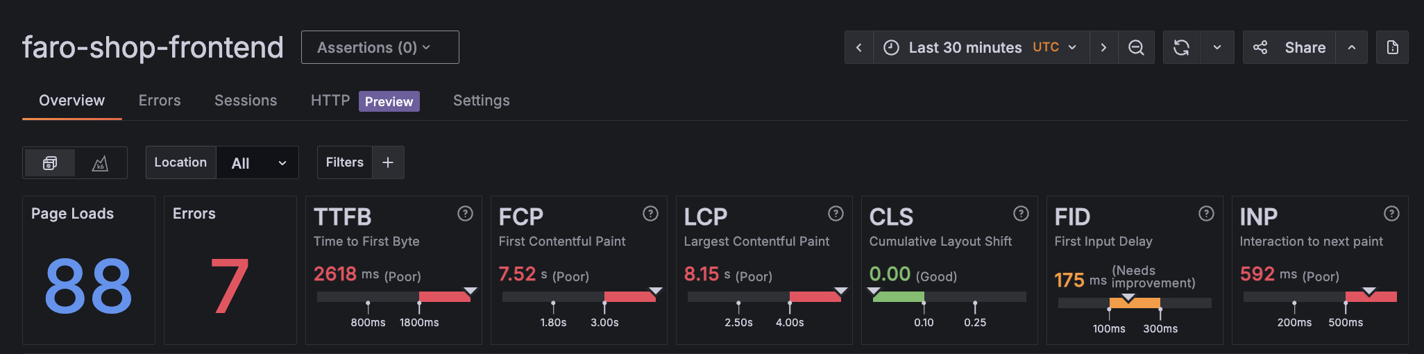1424x354 pixels.
Task: Click the Share button
Action: (1289, 47)
